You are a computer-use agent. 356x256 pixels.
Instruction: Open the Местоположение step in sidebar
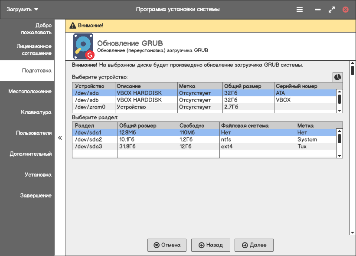point(30,92)
